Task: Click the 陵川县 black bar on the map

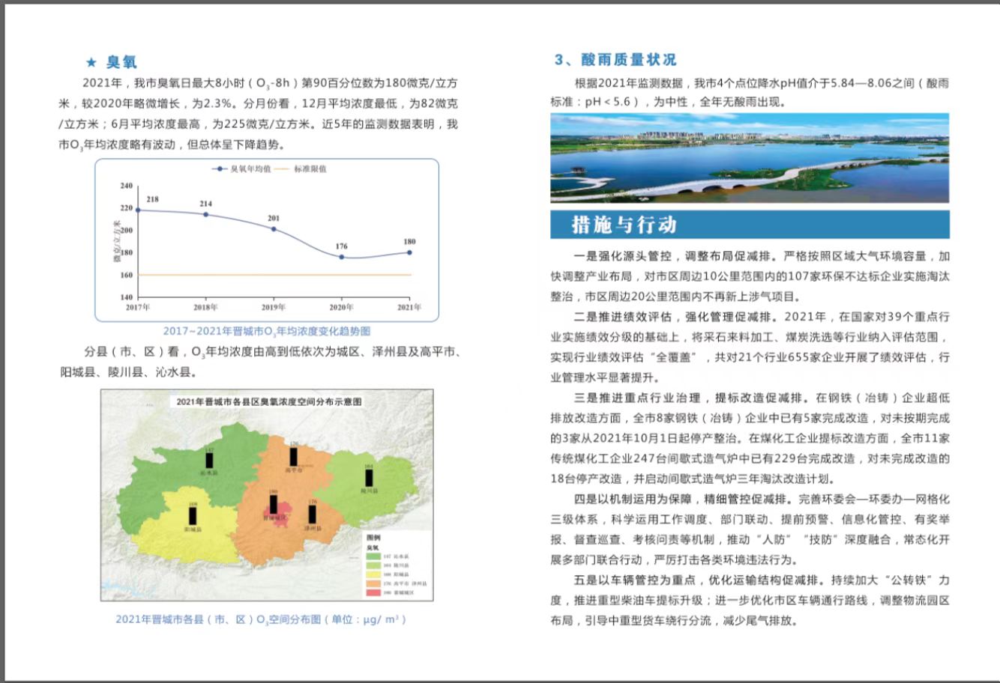Action: [x=368, y=478]
